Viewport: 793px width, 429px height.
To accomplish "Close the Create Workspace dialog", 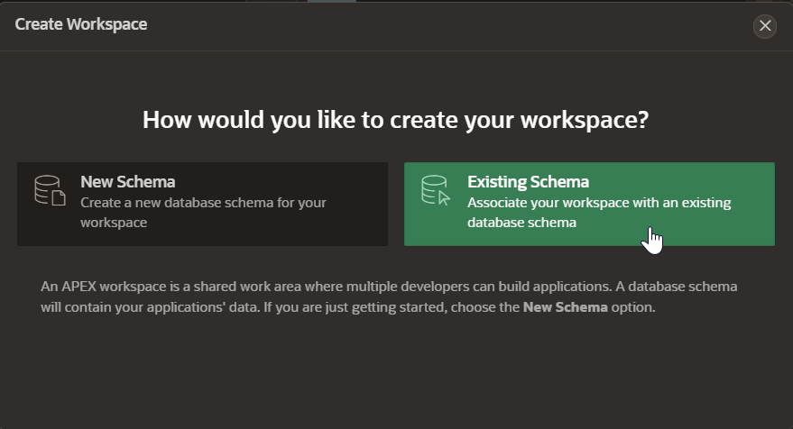I will [x=765, y=26].
